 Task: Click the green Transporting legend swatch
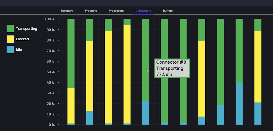pyautogui.click(x=10, y=29)
